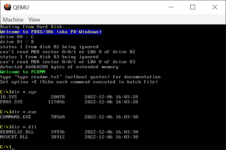
Task: Click the IO.SYS timestamp 16:03:28
Action: click(127, 97)
